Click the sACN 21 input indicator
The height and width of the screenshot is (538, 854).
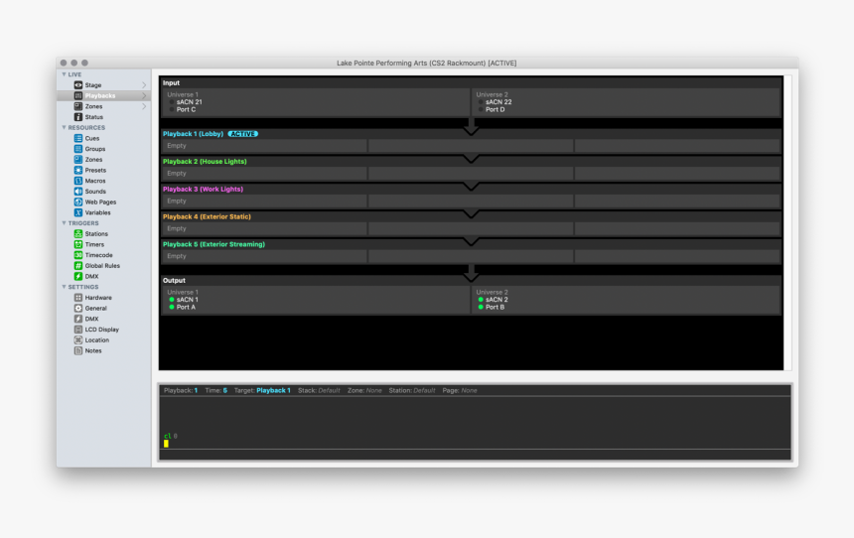coord(172,102)
